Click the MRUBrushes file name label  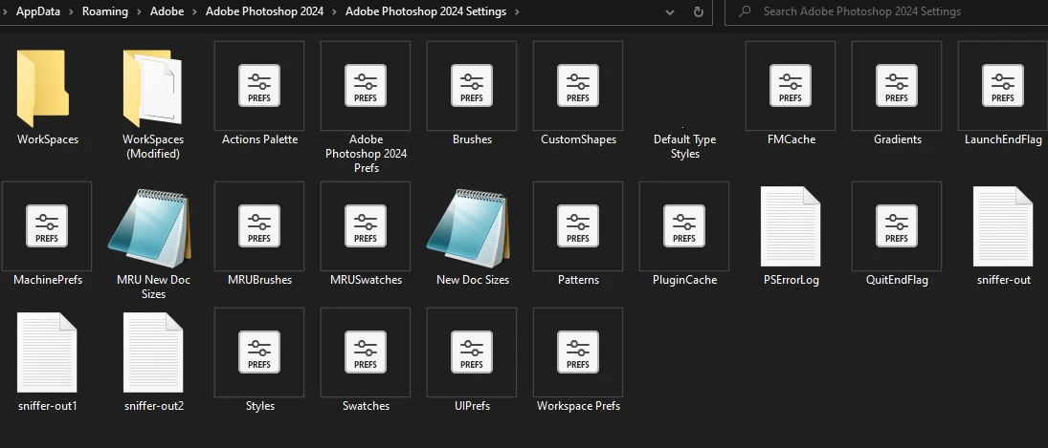259,280
